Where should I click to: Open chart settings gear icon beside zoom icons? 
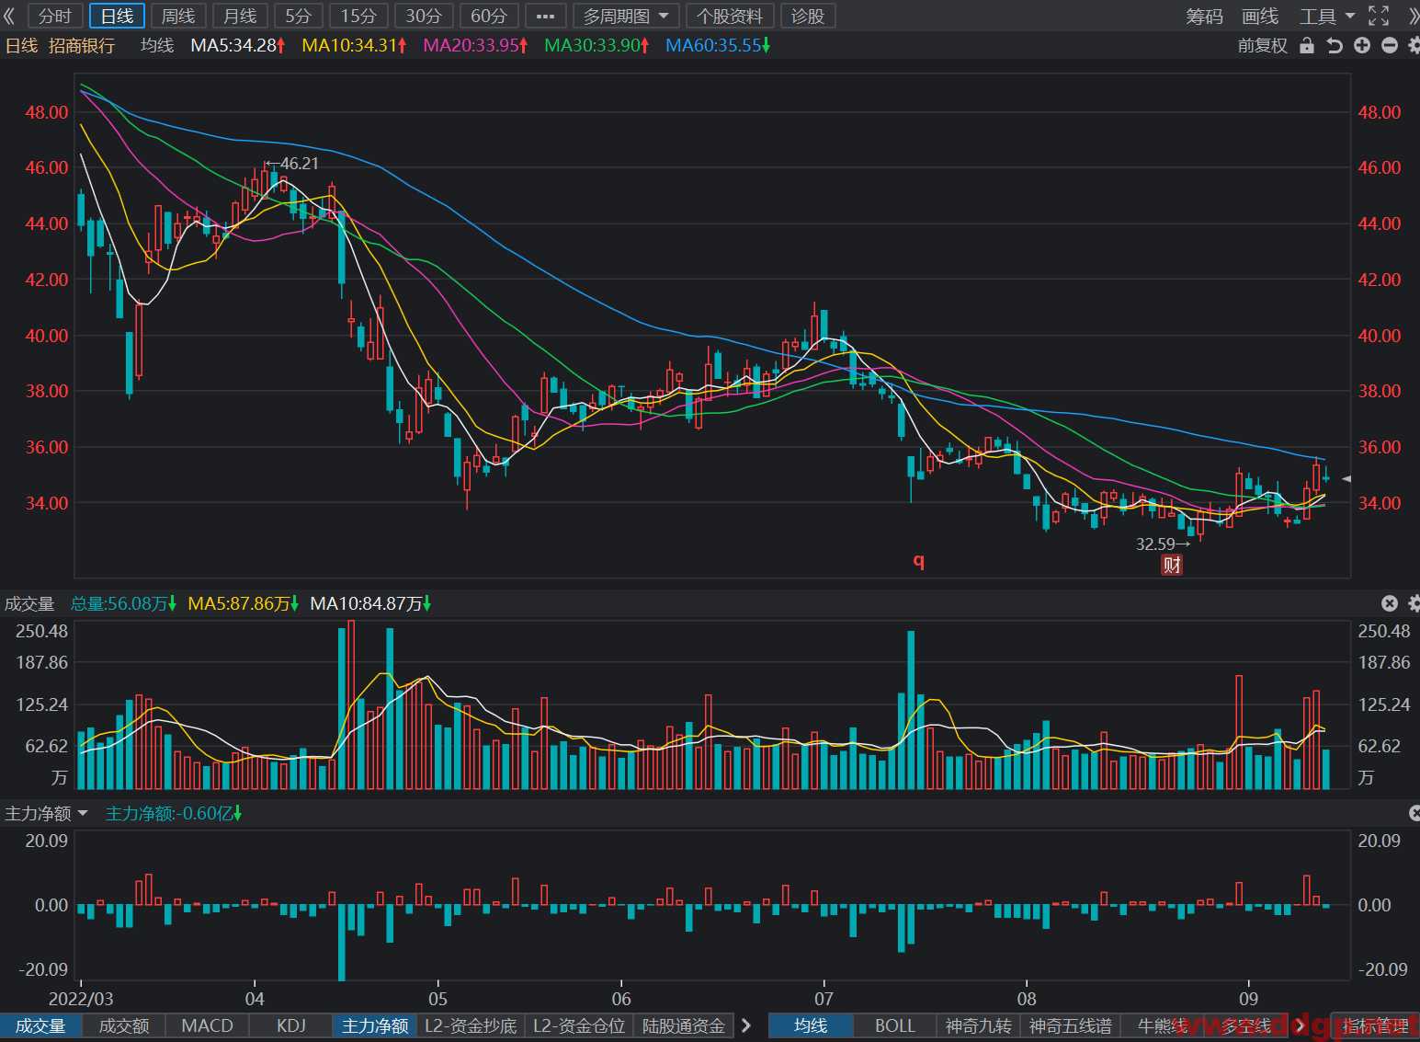click(1414, 45)
